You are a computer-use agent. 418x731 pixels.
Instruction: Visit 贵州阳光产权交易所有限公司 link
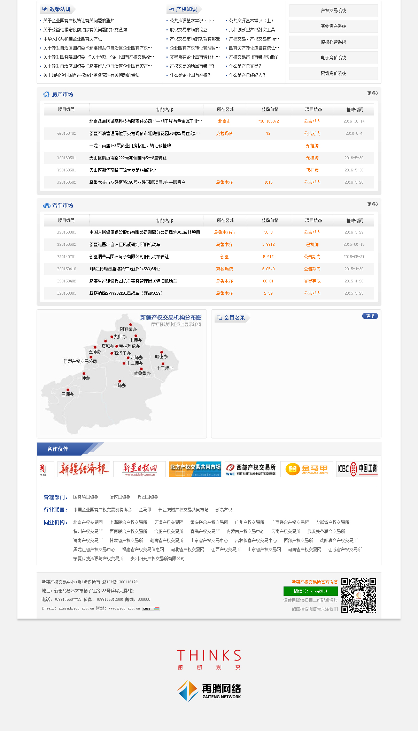coord(157,559)
